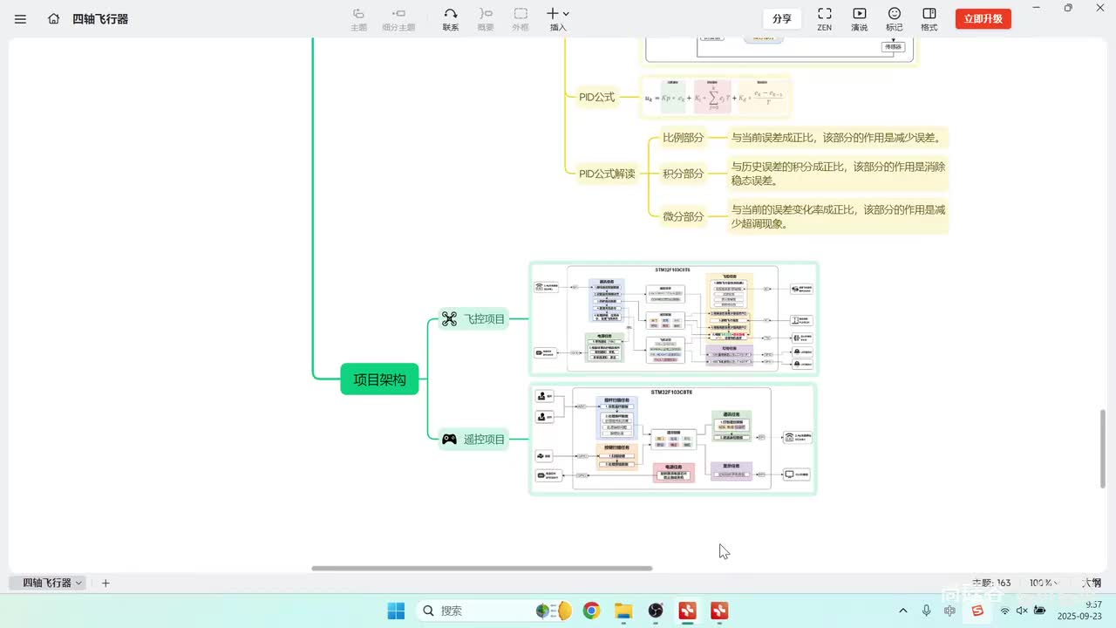Screen dimensions: 1116x628
Task: Open the 格式 format panel
Action: coord(929,19)
